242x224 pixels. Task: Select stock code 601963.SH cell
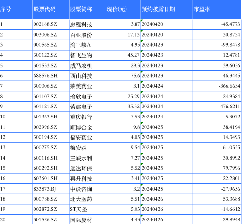coord(51,117)
